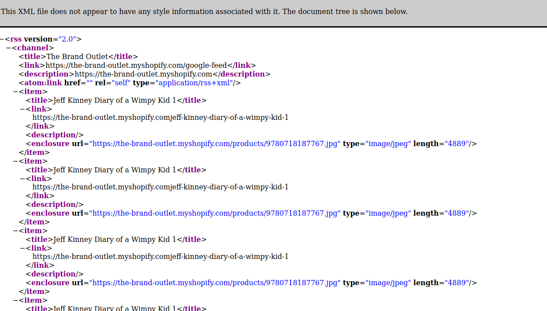Image resolution: width=547 pixels, height=311 pixels.
Task: Collapse the first item element
Action: [x=16, y=92]
